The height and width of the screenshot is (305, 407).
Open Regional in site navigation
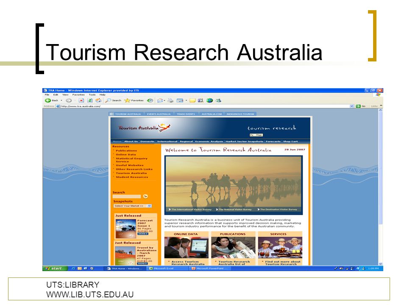coord(186,141)
